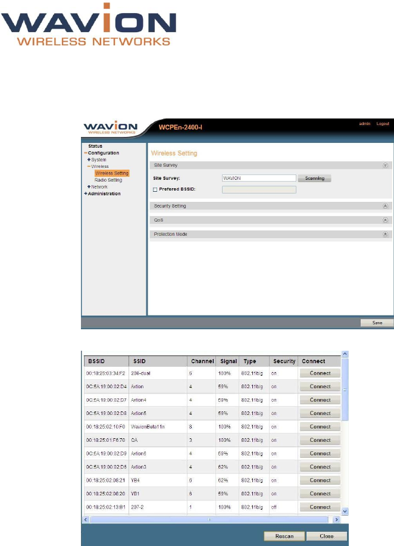Screen dimensions: 394x546
Task: Click the scroll right arrow in survey list
Action: (336, 520)
